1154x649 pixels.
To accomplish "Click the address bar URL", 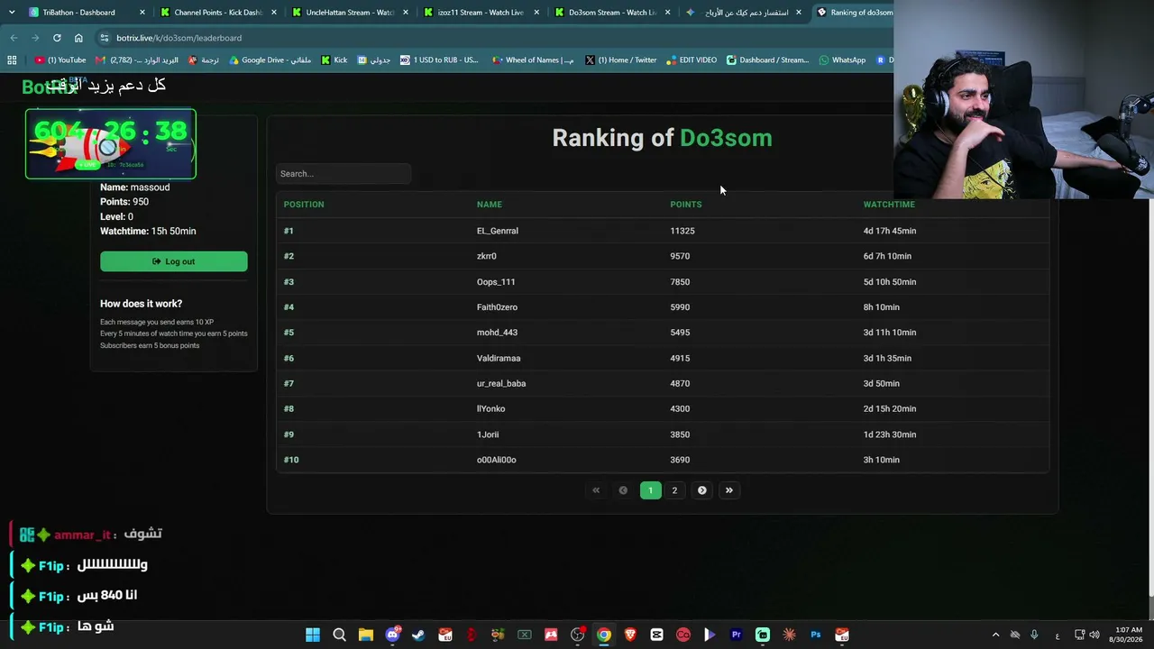I will coord(179,38).
